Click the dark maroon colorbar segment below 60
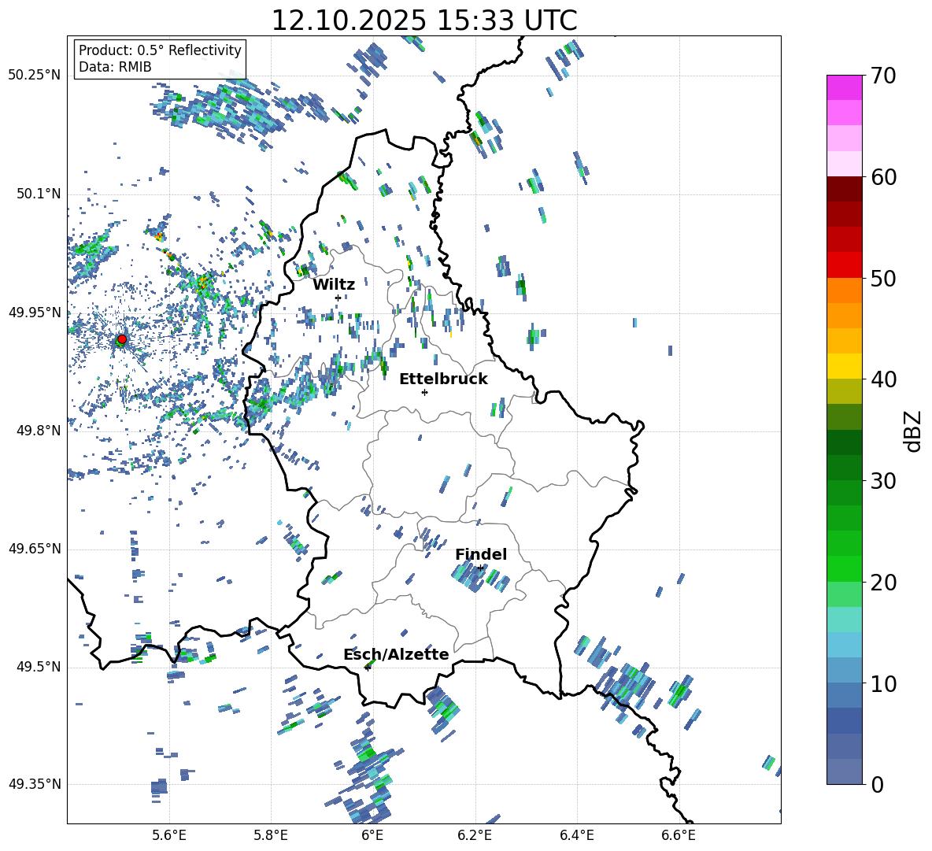This screenshot has width=932, height=851. click(845, 190)
